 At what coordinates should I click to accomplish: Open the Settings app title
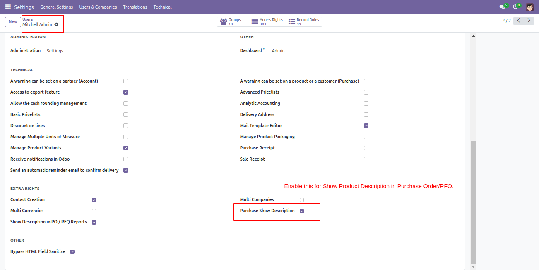[x=24, y=7]
